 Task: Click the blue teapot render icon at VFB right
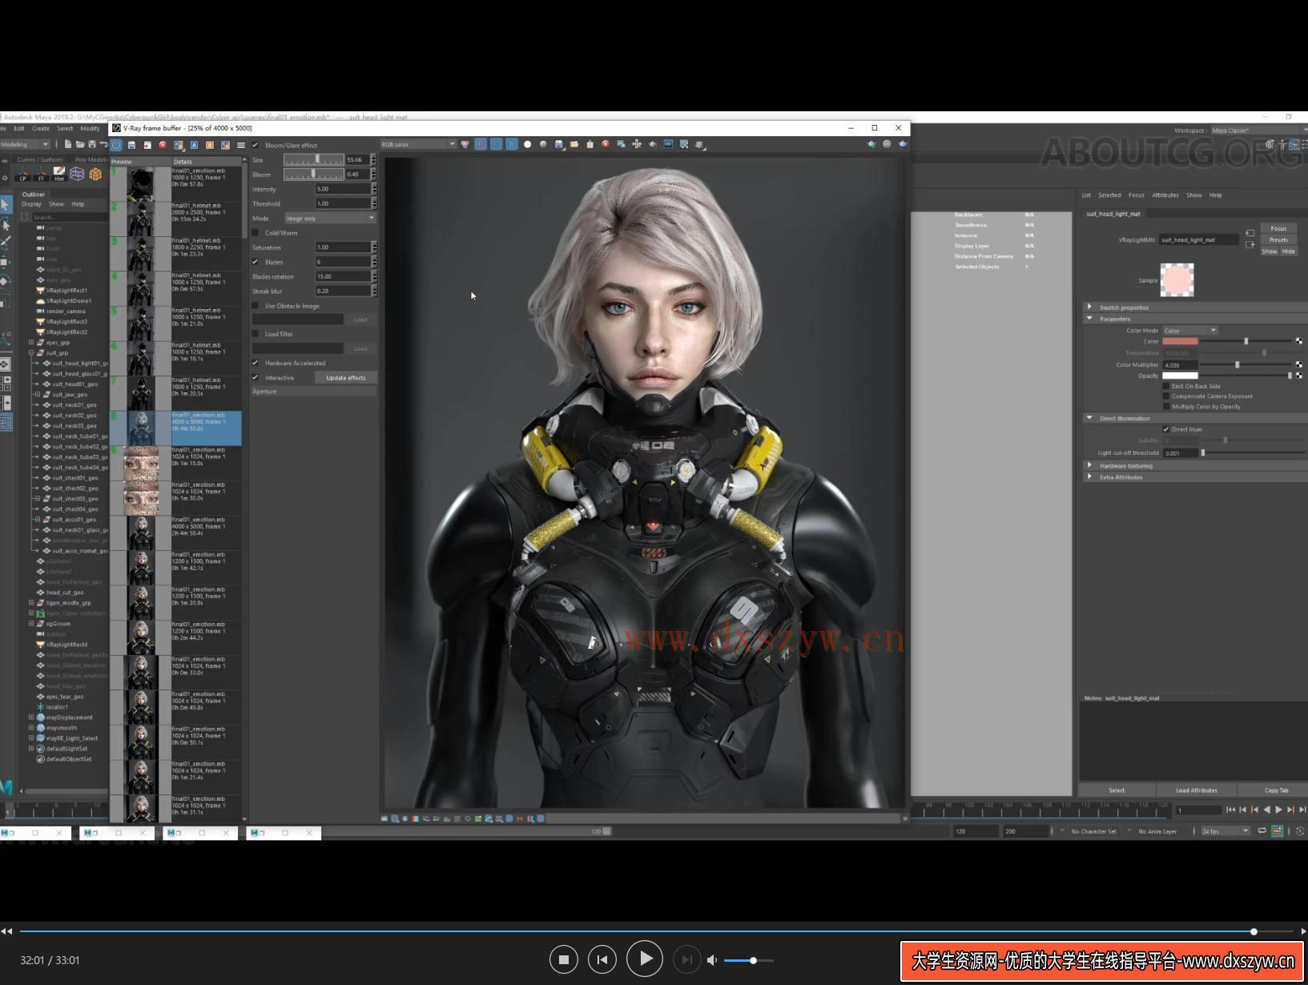click(x=903, y=144)
